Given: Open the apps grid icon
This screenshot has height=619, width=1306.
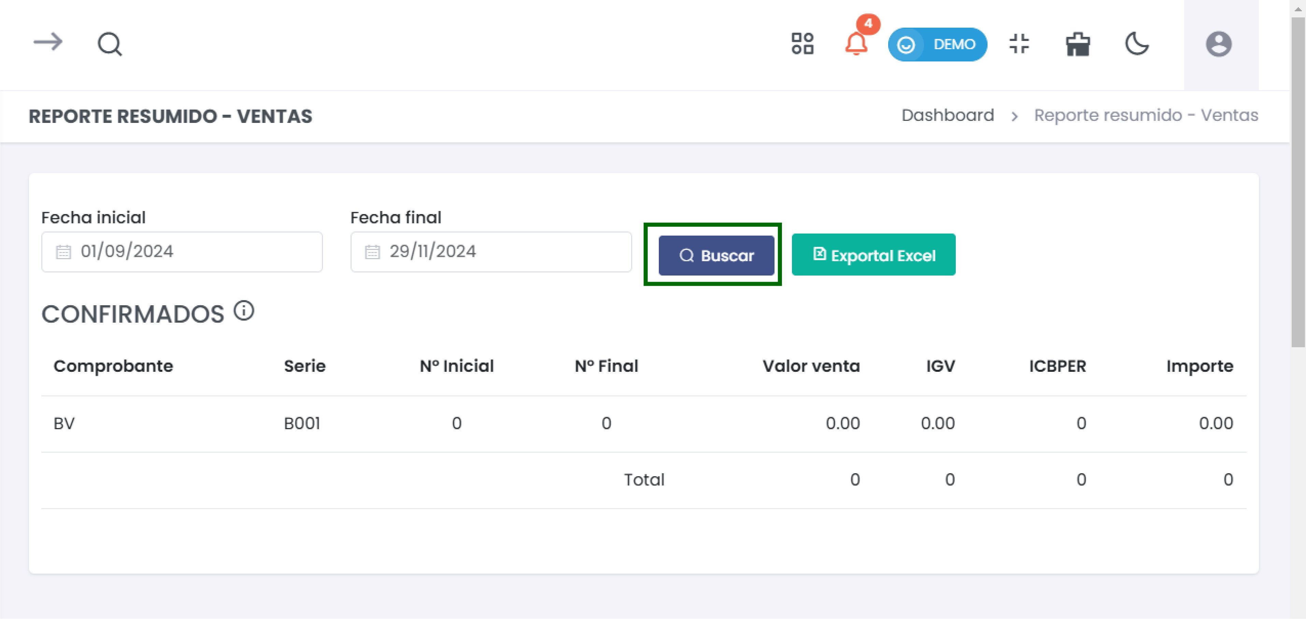Looking at the screenshot, I should (803, 44).
